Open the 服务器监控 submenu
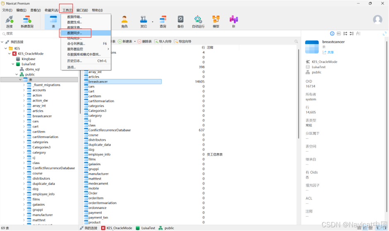389x231 pixels. point(86,49)
